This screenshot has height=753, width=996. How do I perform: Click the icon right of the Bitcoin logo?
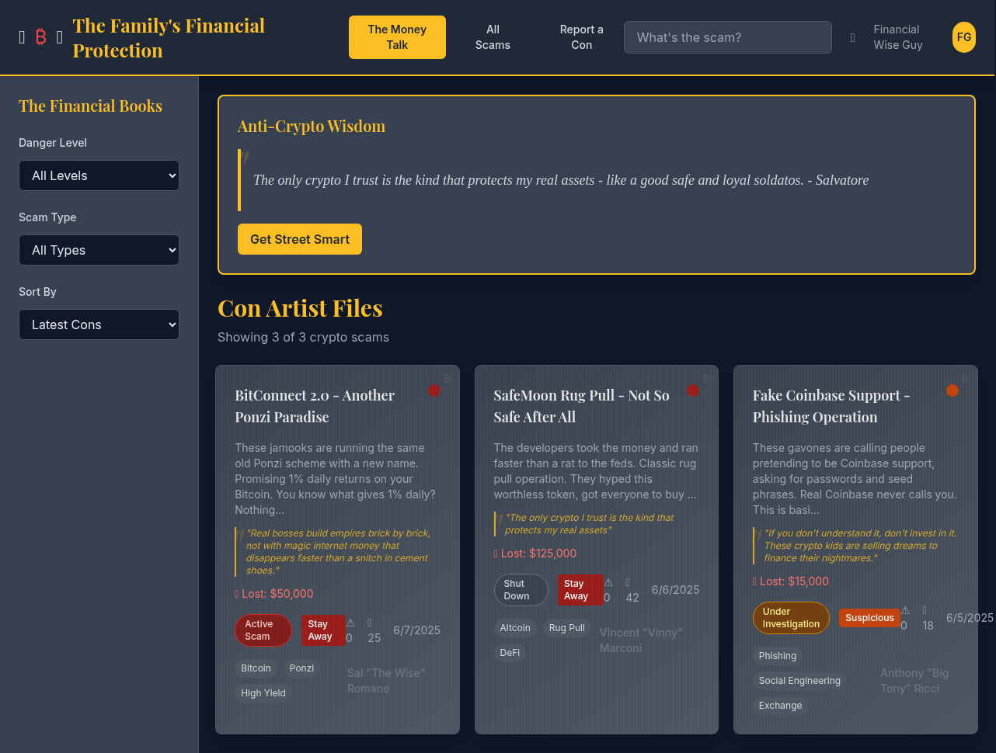point(59,36)
